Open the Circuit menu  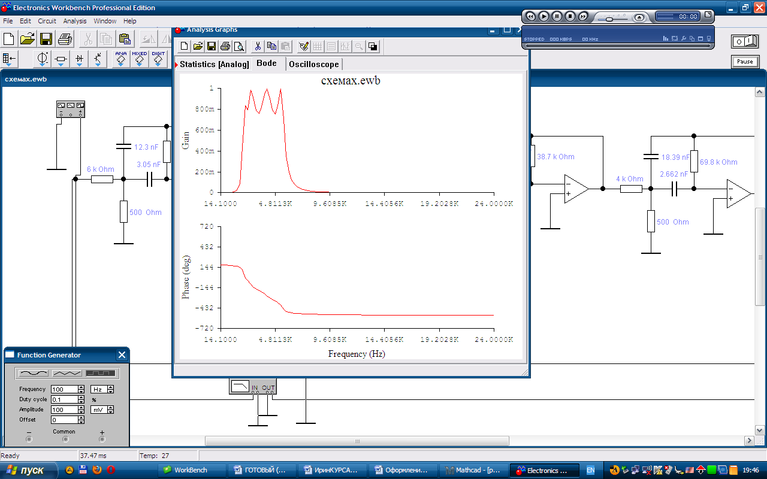(x=47, y=21)
